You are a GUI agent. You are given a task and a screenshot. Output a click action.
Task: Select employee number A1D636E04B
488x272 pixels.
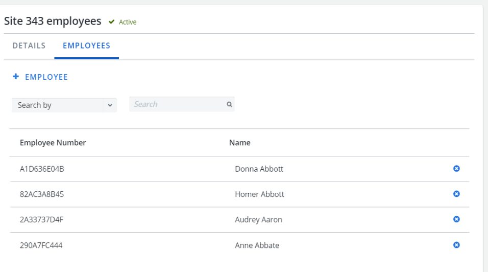point(42,169)
